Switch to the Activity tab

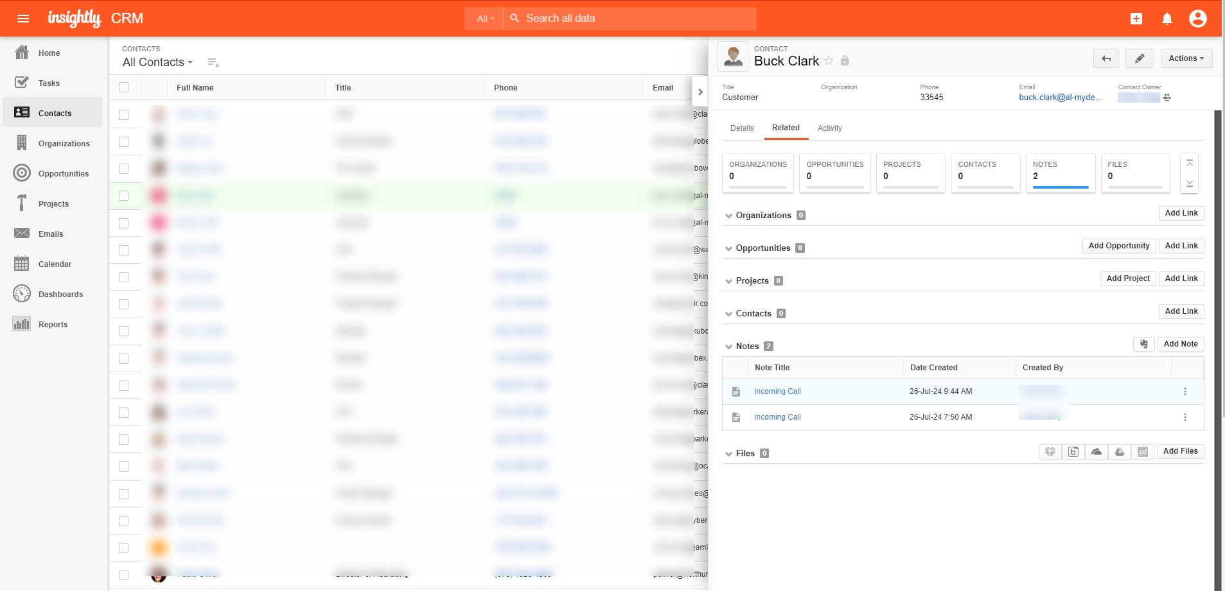tap(829, 128)
